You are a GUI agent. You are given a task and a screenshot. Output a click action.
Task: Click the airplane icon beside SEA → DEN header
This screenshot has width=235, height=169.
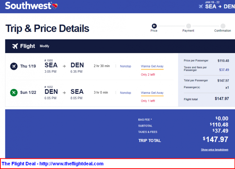tap(201, 6)
